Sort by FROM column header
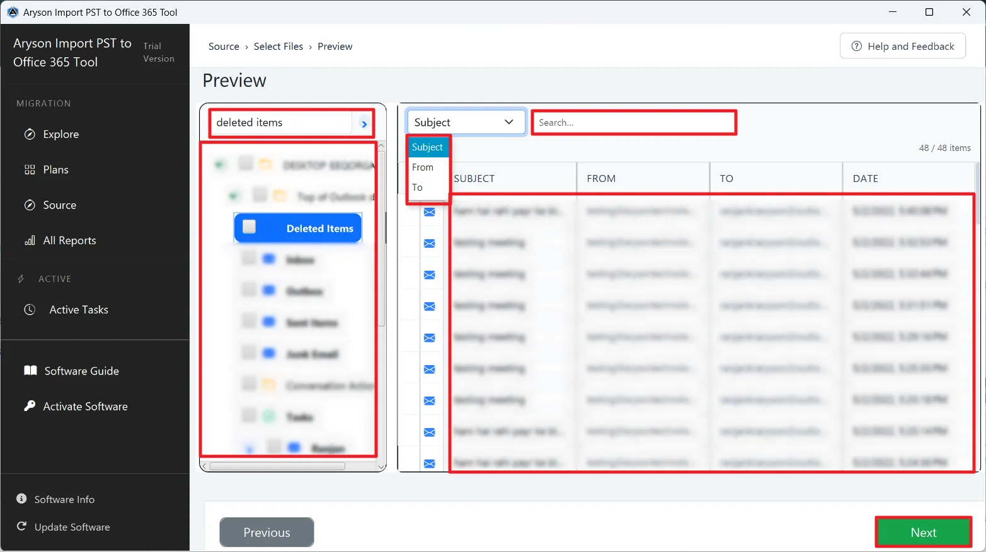Image resolution: width=986 pixels, height=552 pixels. 643,178
